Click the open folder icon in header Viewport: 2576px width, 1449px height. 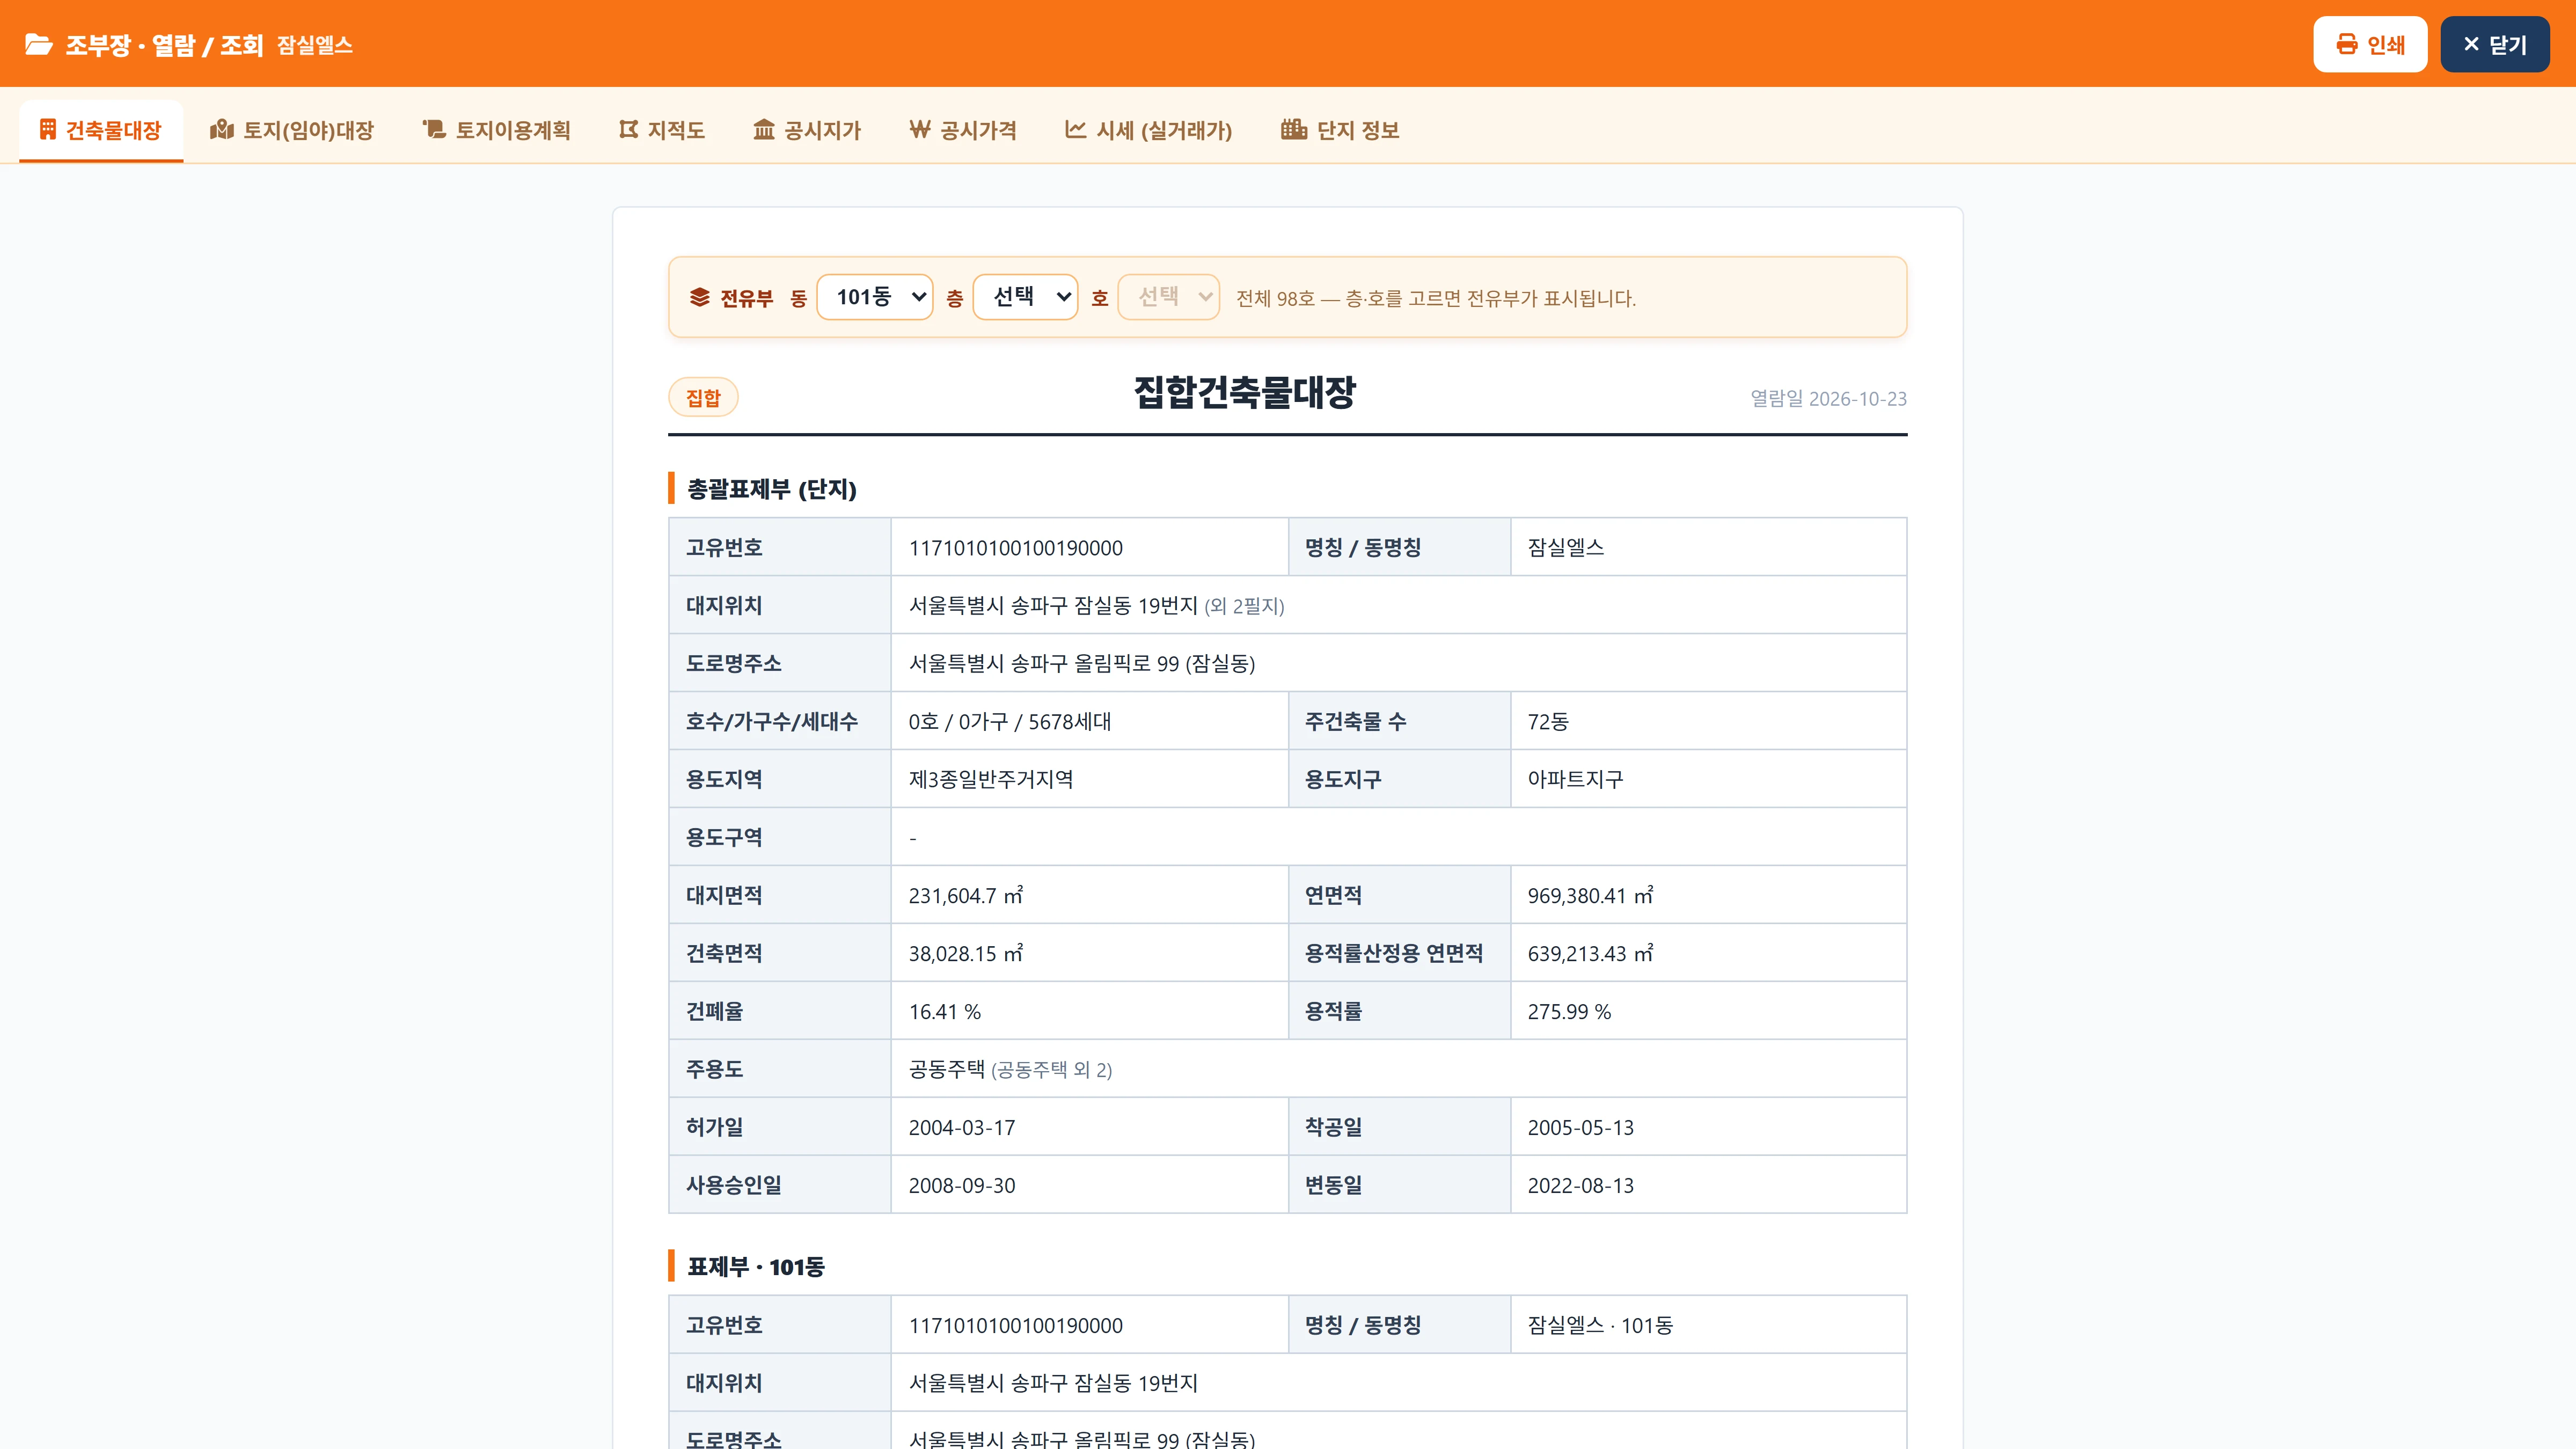point(38,45)
